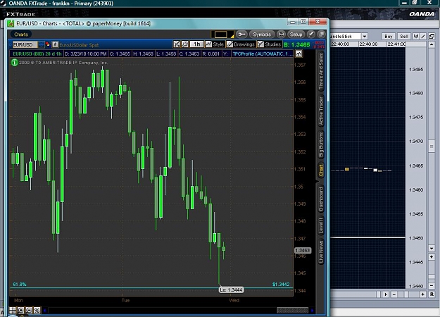Click the OANDA logo at top right
Image resolution: width=440 pixels, height=317 pixels.
(422, 14)
